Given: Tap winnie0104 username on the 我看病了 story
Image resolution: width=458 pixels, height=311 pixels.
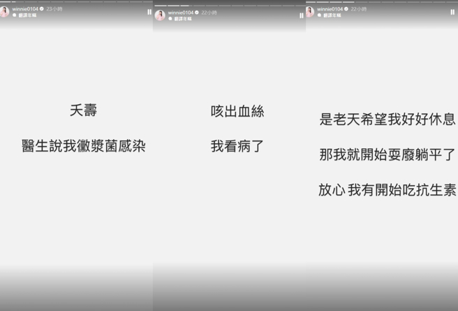Looking at the screenshot, I should click(181, 13).
